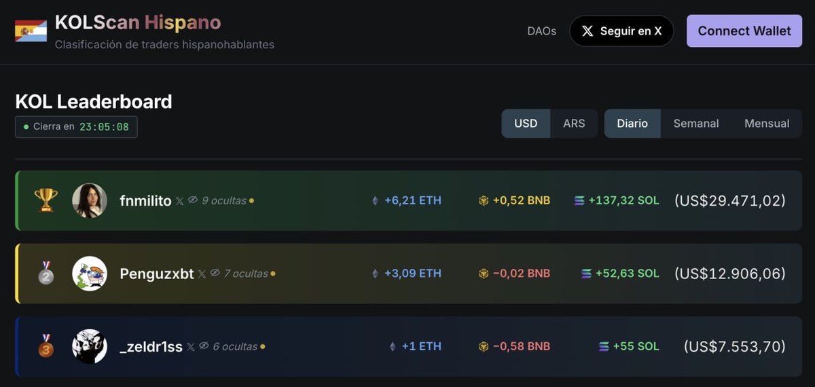Open Penguzxbt's avatar picture
The height and width of the screenshot is (387, 815).
90,274
